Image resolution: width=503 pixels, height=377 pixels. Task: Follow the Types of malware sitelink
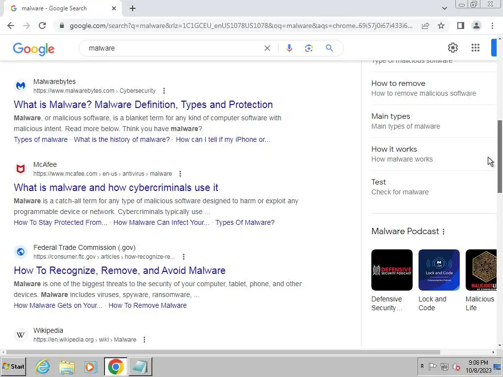pos(41,139)
